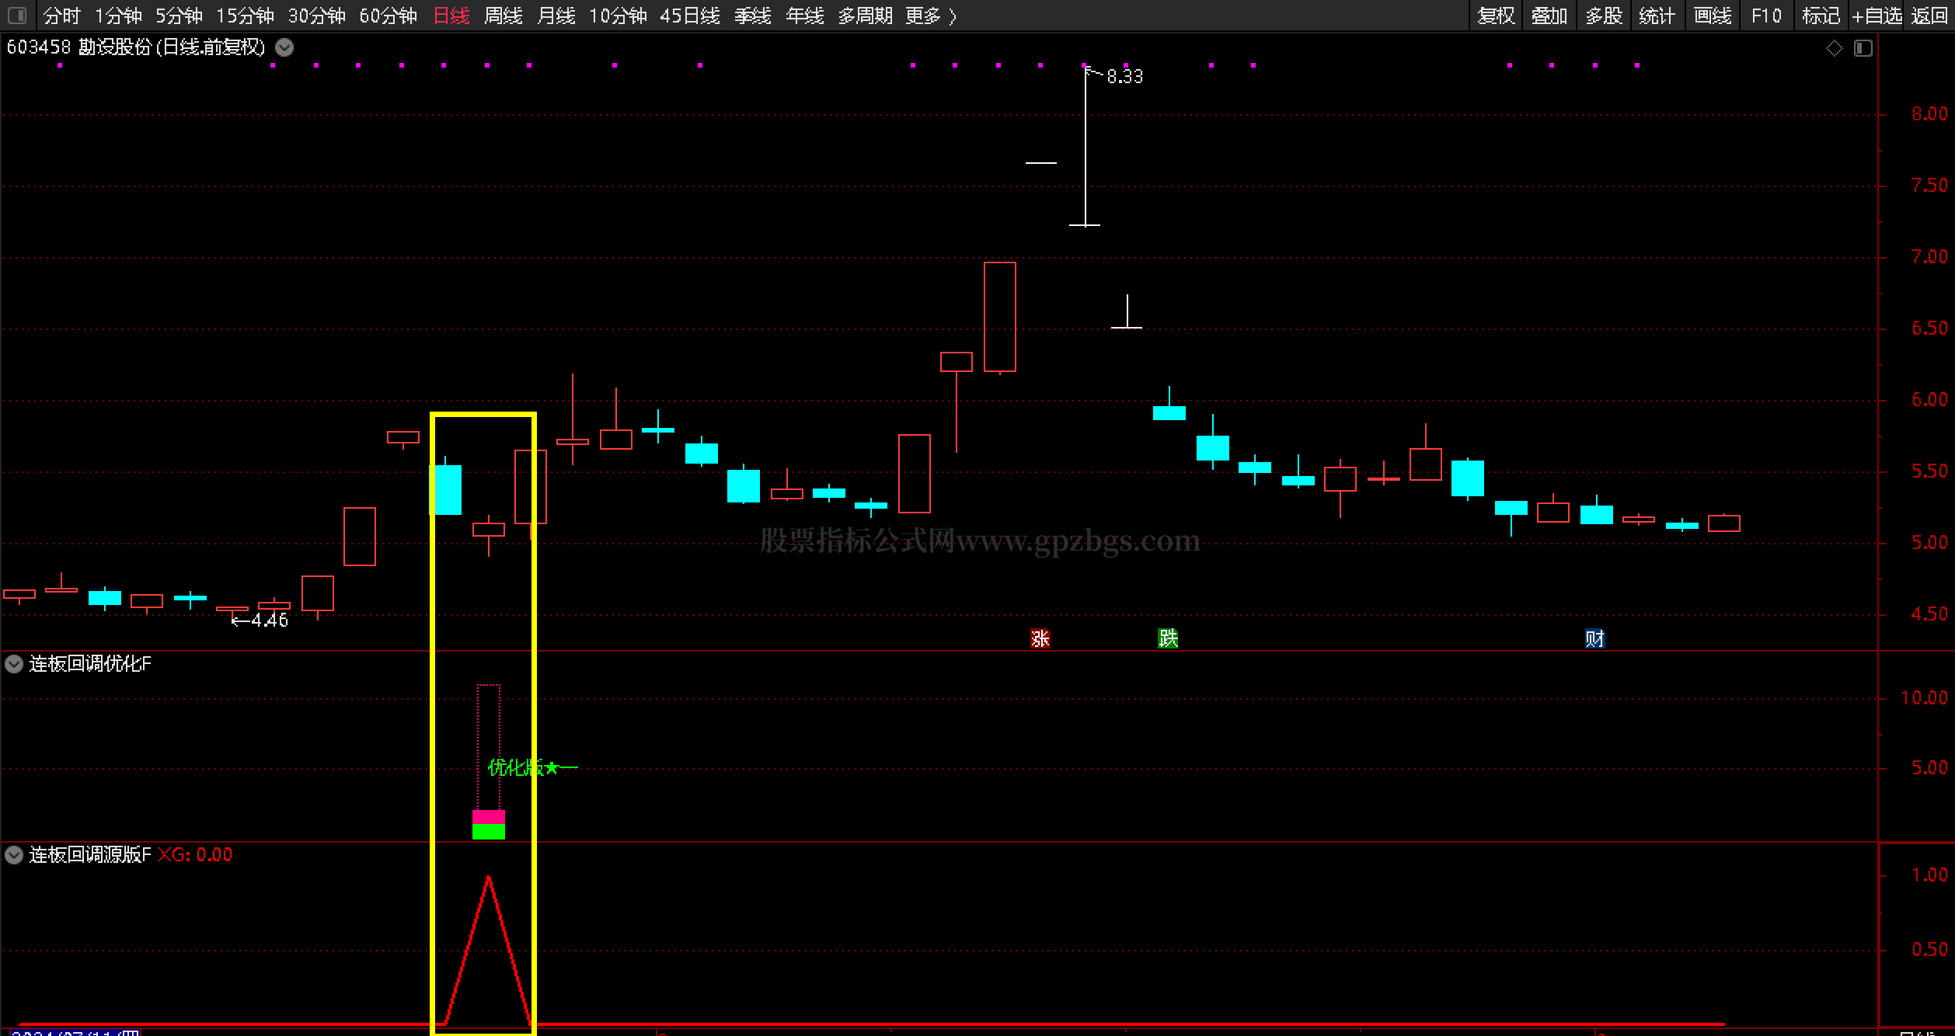Click the XG: 0.00 indicator value
This screenshot has width=1955, height=1036.
click(195, 855)
